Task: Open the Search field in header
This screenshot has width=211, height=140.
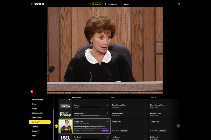Action: click(x=125, y=4)
